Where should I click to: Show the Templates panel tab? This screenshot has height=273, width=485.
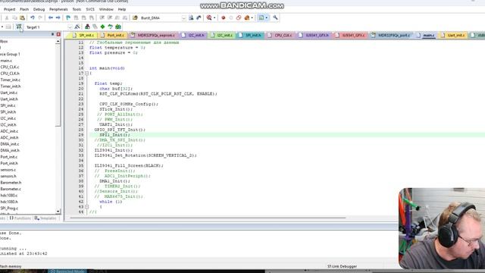45,218
